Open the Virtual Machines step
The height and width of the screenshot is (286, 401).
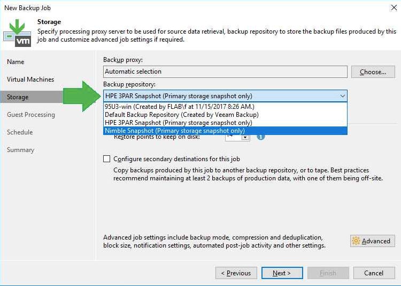click(x=30, y=80)
